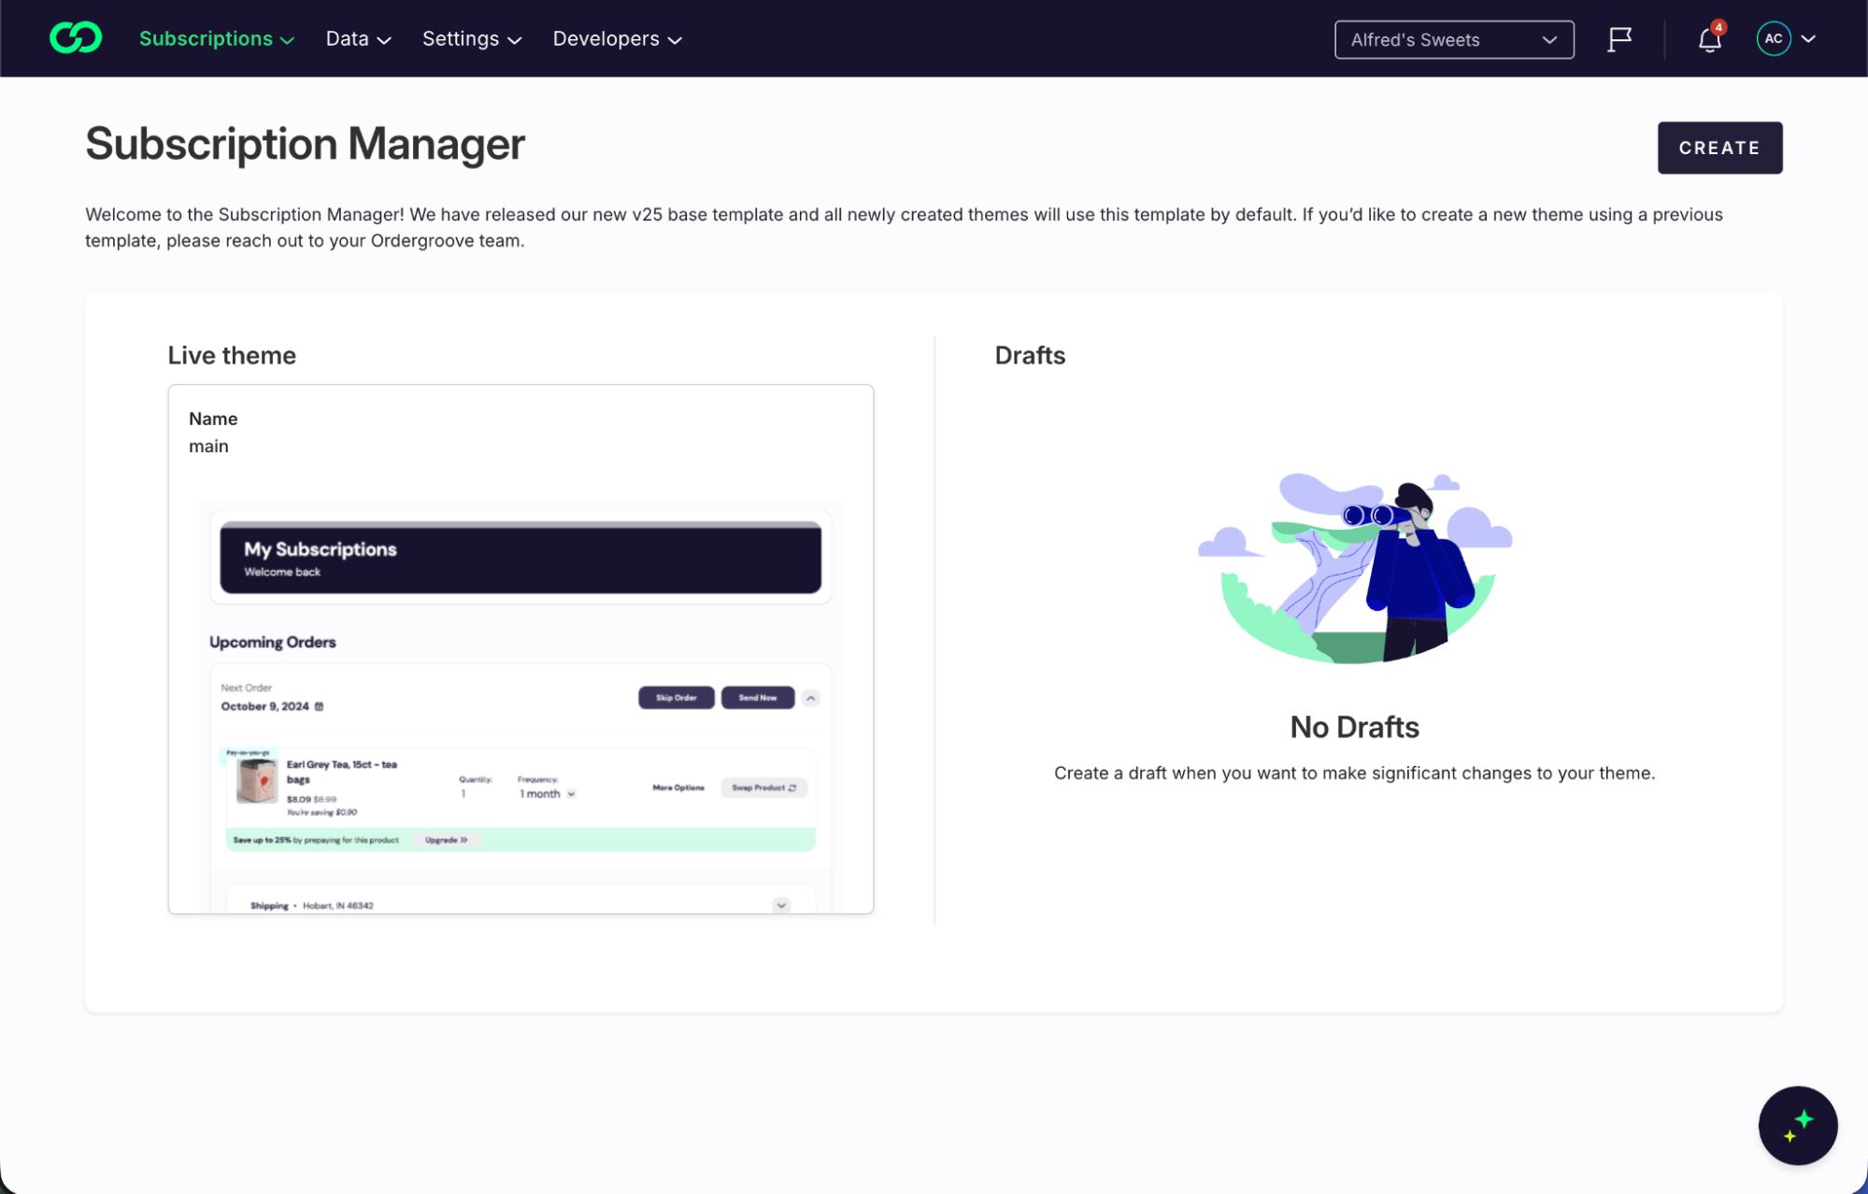Click the Ordergroove logo in the navbar
Image resolution: width=1868 pixels, height=1194 pixels.
coord(75,37)
